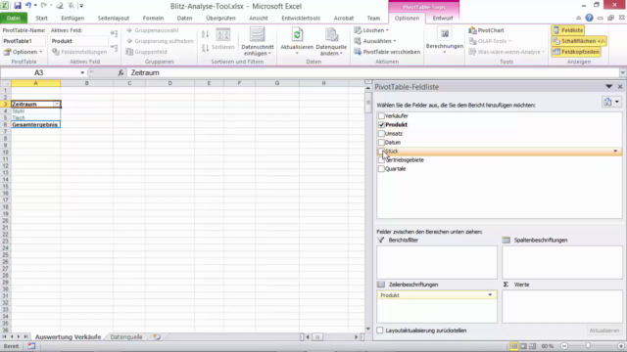Toggle Feldkopfzeilen field headers
Viewport: 627px width, 352px height.
pos(576,52)
